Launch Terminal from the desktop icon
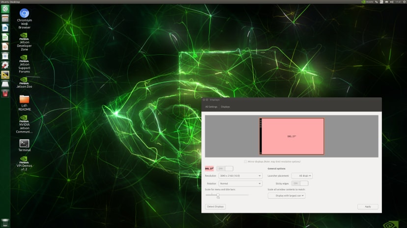 click(25, 145)
